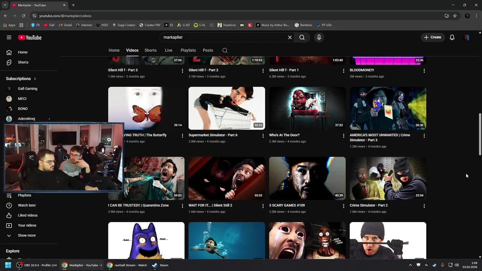Viewport: 482px width, 271px height.
Task: Expand the Subscriptions section chevron
Action: pyautogui.click(x=35, y=79)
